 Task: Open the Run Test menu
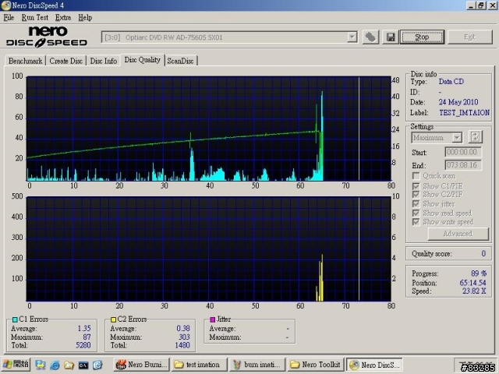[x=35, y=16]
